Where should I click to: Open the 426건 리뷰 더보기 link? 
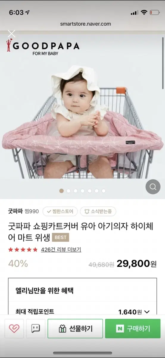pos(61,249)
